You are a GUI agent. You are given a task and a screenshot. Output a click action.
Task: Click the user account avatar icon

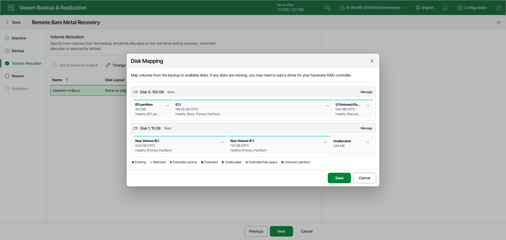point(342,8)
